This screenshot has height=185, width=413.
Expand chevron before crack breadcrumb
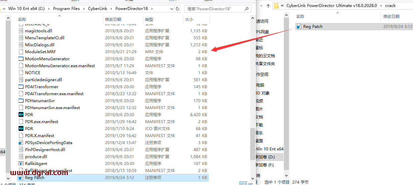(381, 5)
